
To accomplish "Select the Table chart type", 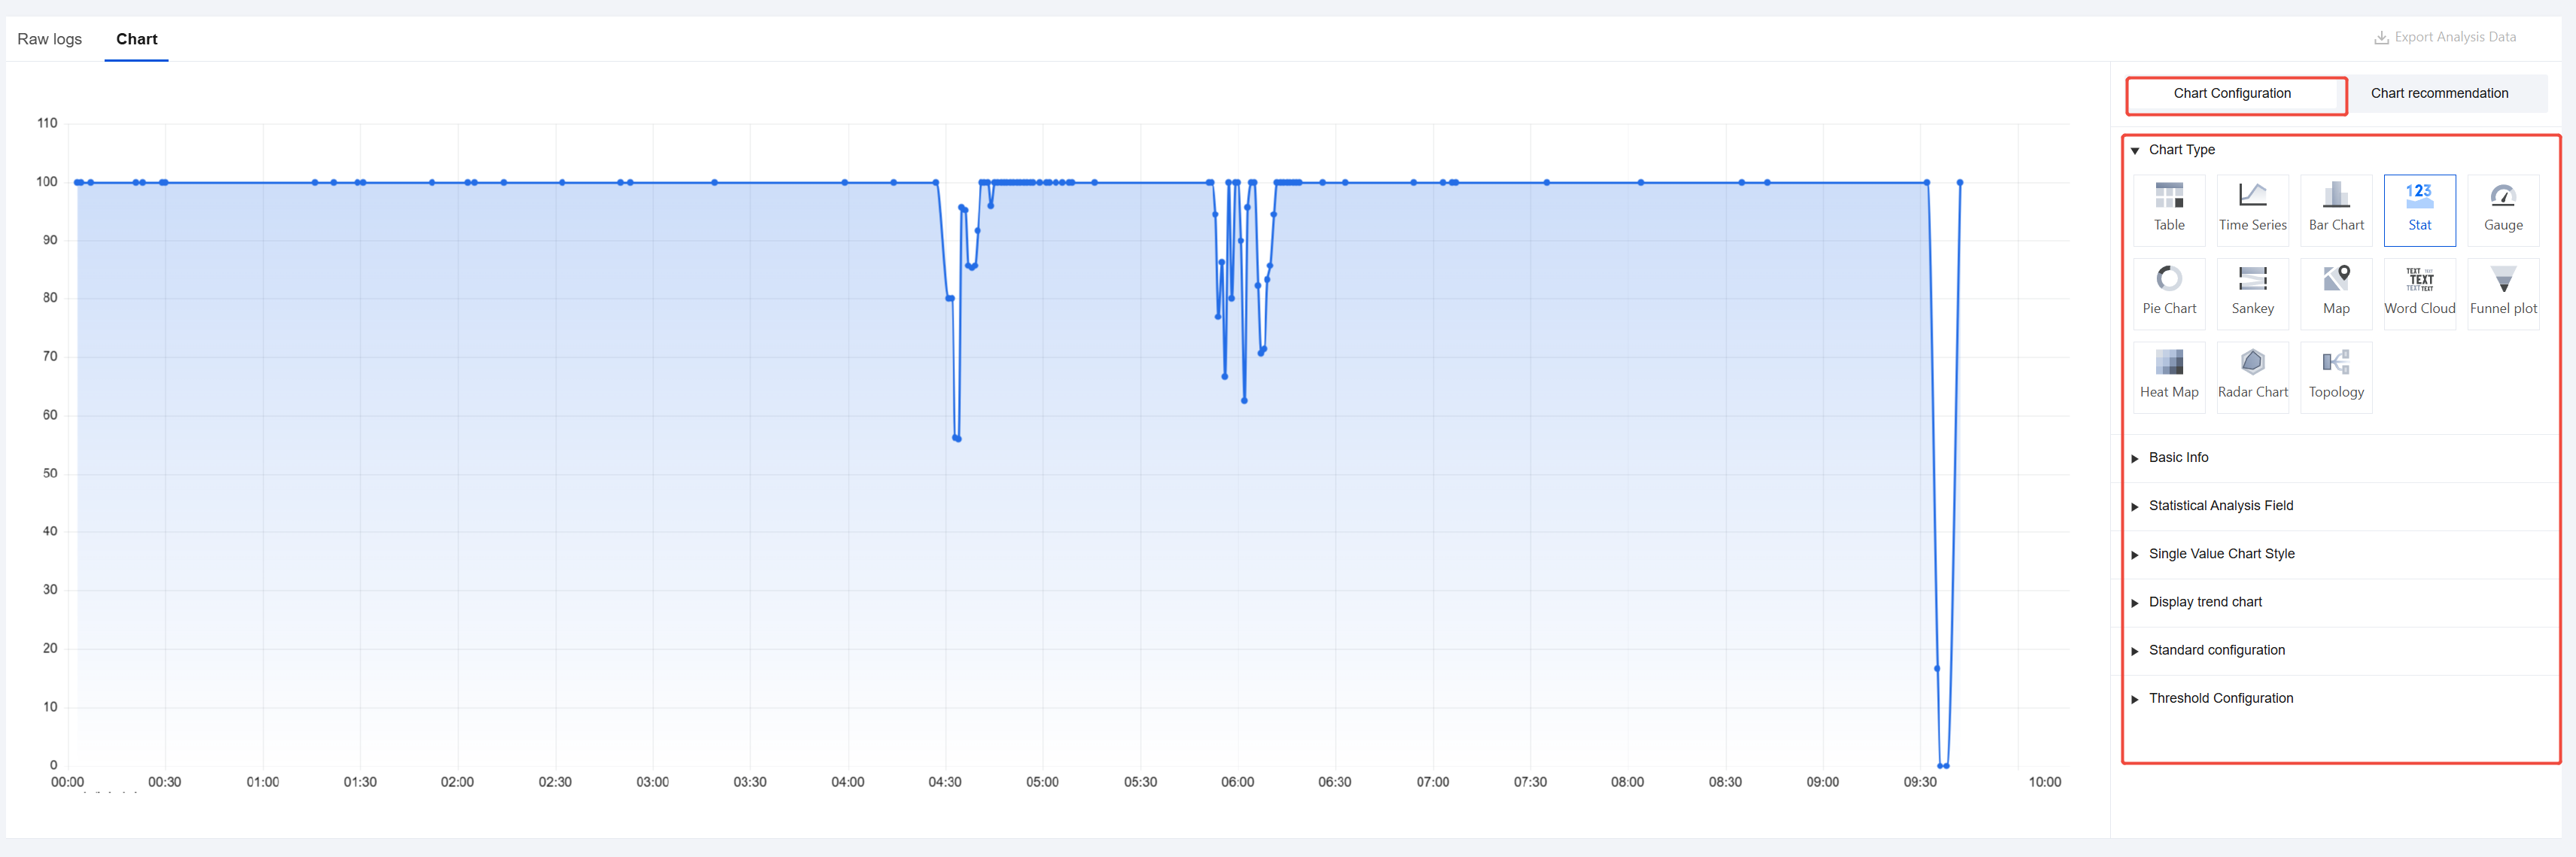I will click(2168, 209).
